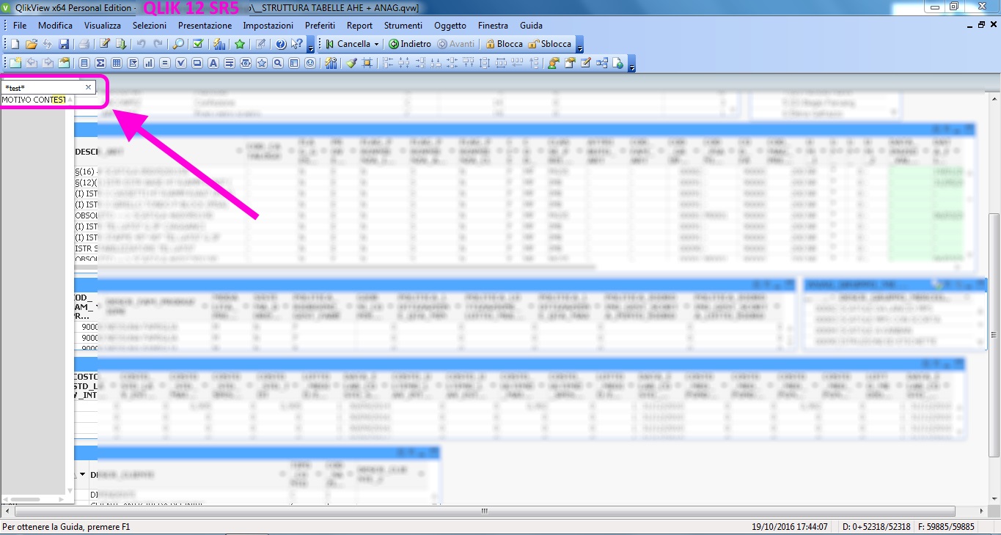1001x535 pixels.
Task: Open the Time Chart wizard icon
Action: (331, 63)
